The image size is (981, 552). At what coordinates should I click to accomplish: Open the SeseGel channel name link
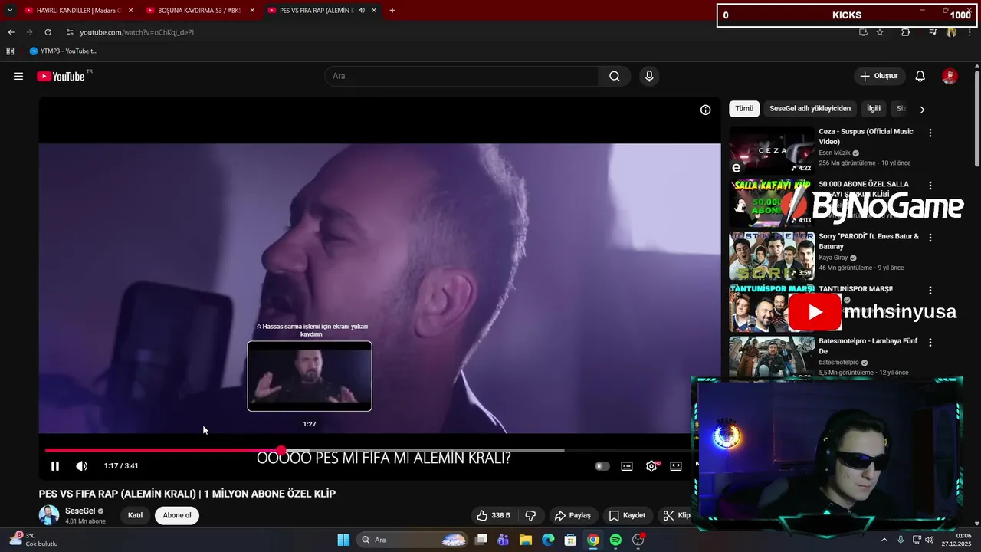tap(80, 511)
